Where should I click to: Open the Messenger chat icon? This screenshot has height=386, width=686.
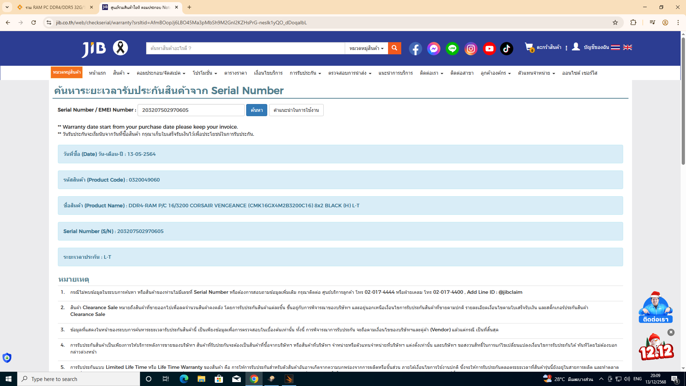(434, 49)
